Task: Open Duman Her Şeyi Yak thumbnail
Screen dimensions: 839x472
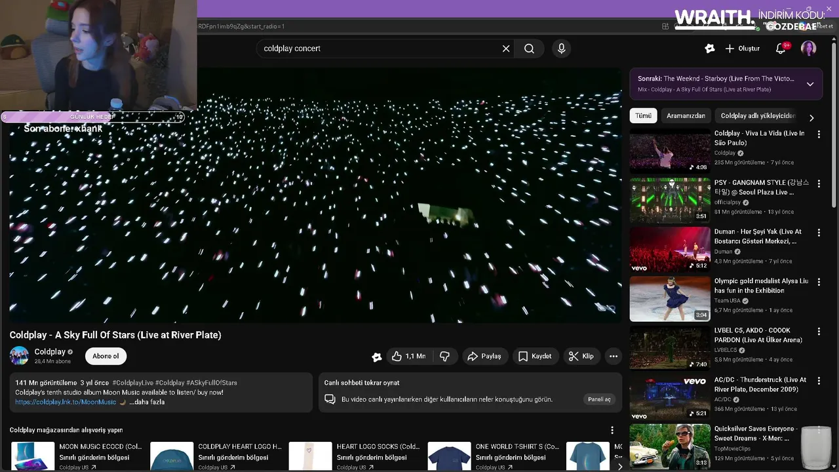Action: coord(670,249)
